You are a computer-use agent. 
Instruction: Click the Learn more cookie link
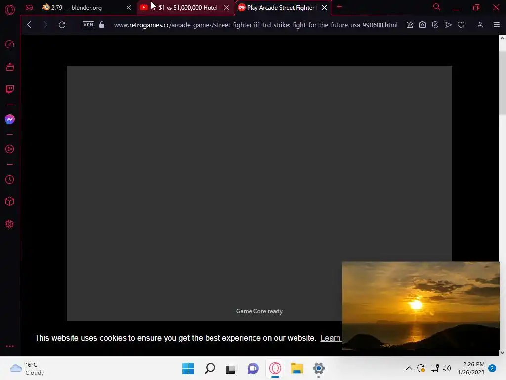pos(331,338)
